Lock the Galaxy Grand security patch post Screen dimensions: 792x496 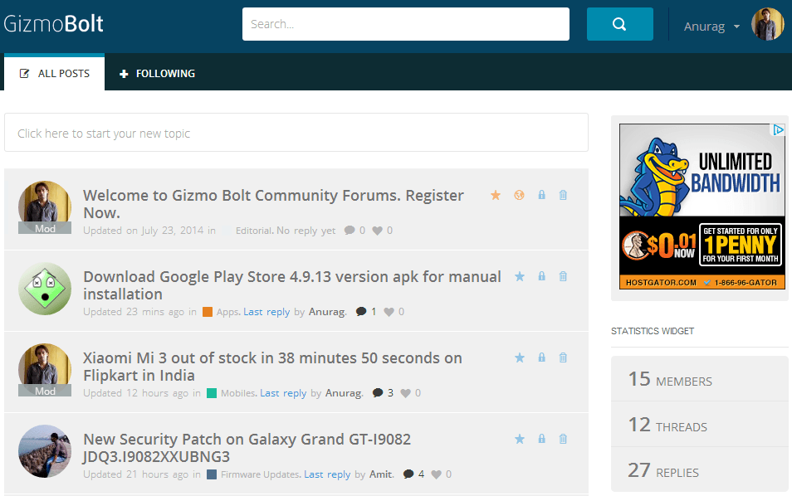coord(541,439)
